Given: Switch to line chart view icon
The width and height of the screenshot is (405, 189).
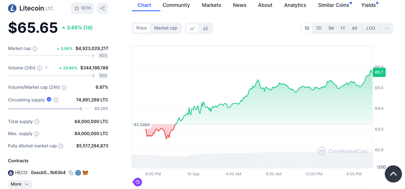Looking at the screenshot, I should 192,28.
